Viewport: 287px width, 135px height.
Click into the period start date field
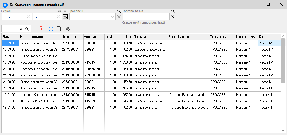[x=14, y=17]
